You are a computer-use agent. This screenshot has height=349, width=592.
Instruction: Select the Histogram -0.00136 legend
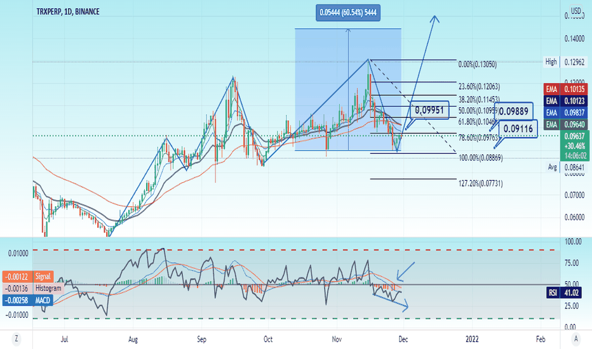pos(33,289)
